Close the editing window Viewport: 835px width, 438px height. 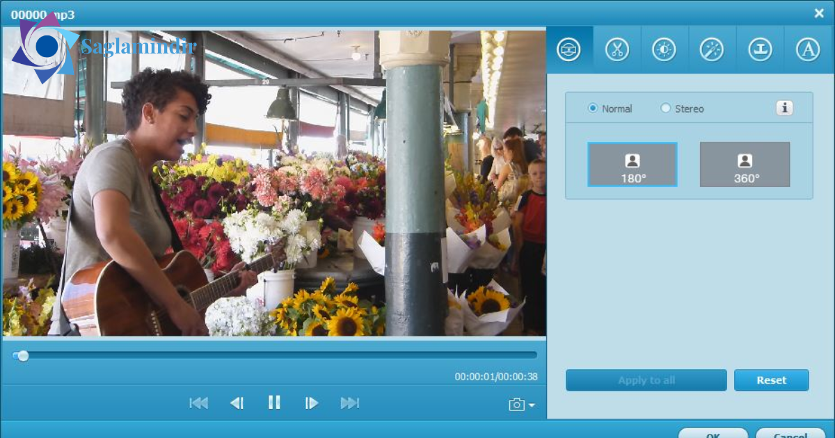tap(819, 13)
